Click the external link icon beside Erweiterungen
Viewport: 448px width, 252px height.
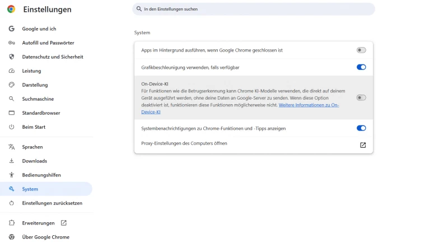point(64,222)
